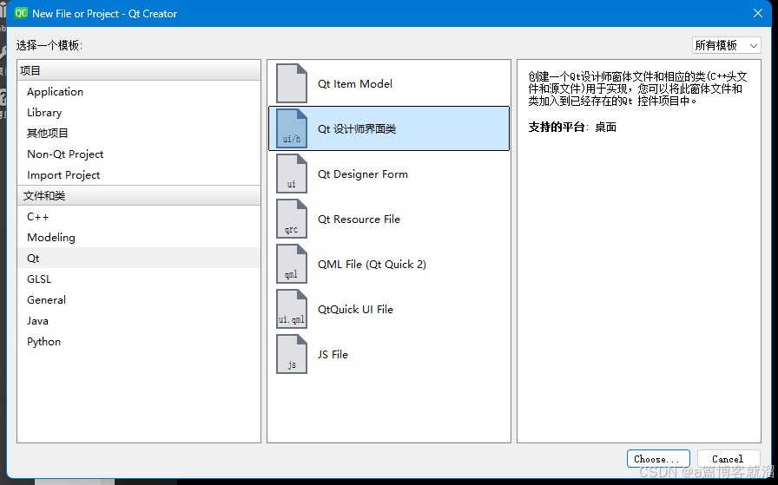Select the Non-Qt Project category

pyautogui.click(x=139, y=154)
